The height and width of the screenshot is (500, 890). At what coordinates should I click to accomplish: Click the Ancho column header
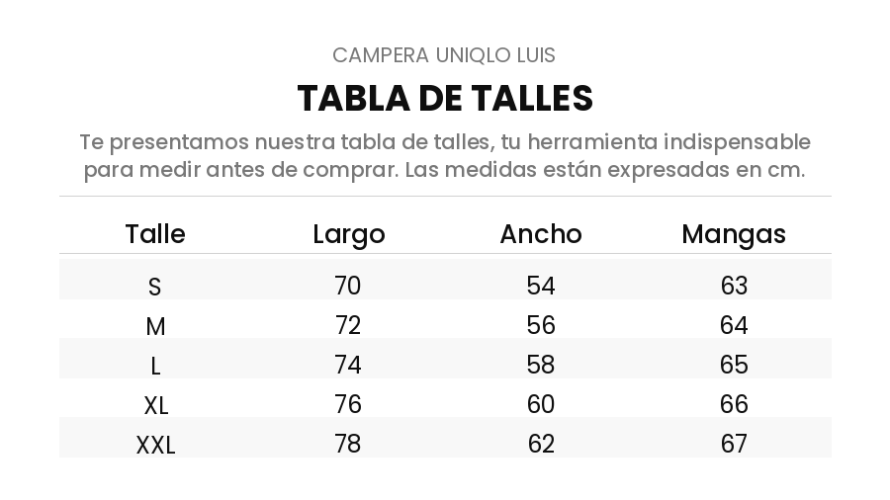click(x=541, y=233)
